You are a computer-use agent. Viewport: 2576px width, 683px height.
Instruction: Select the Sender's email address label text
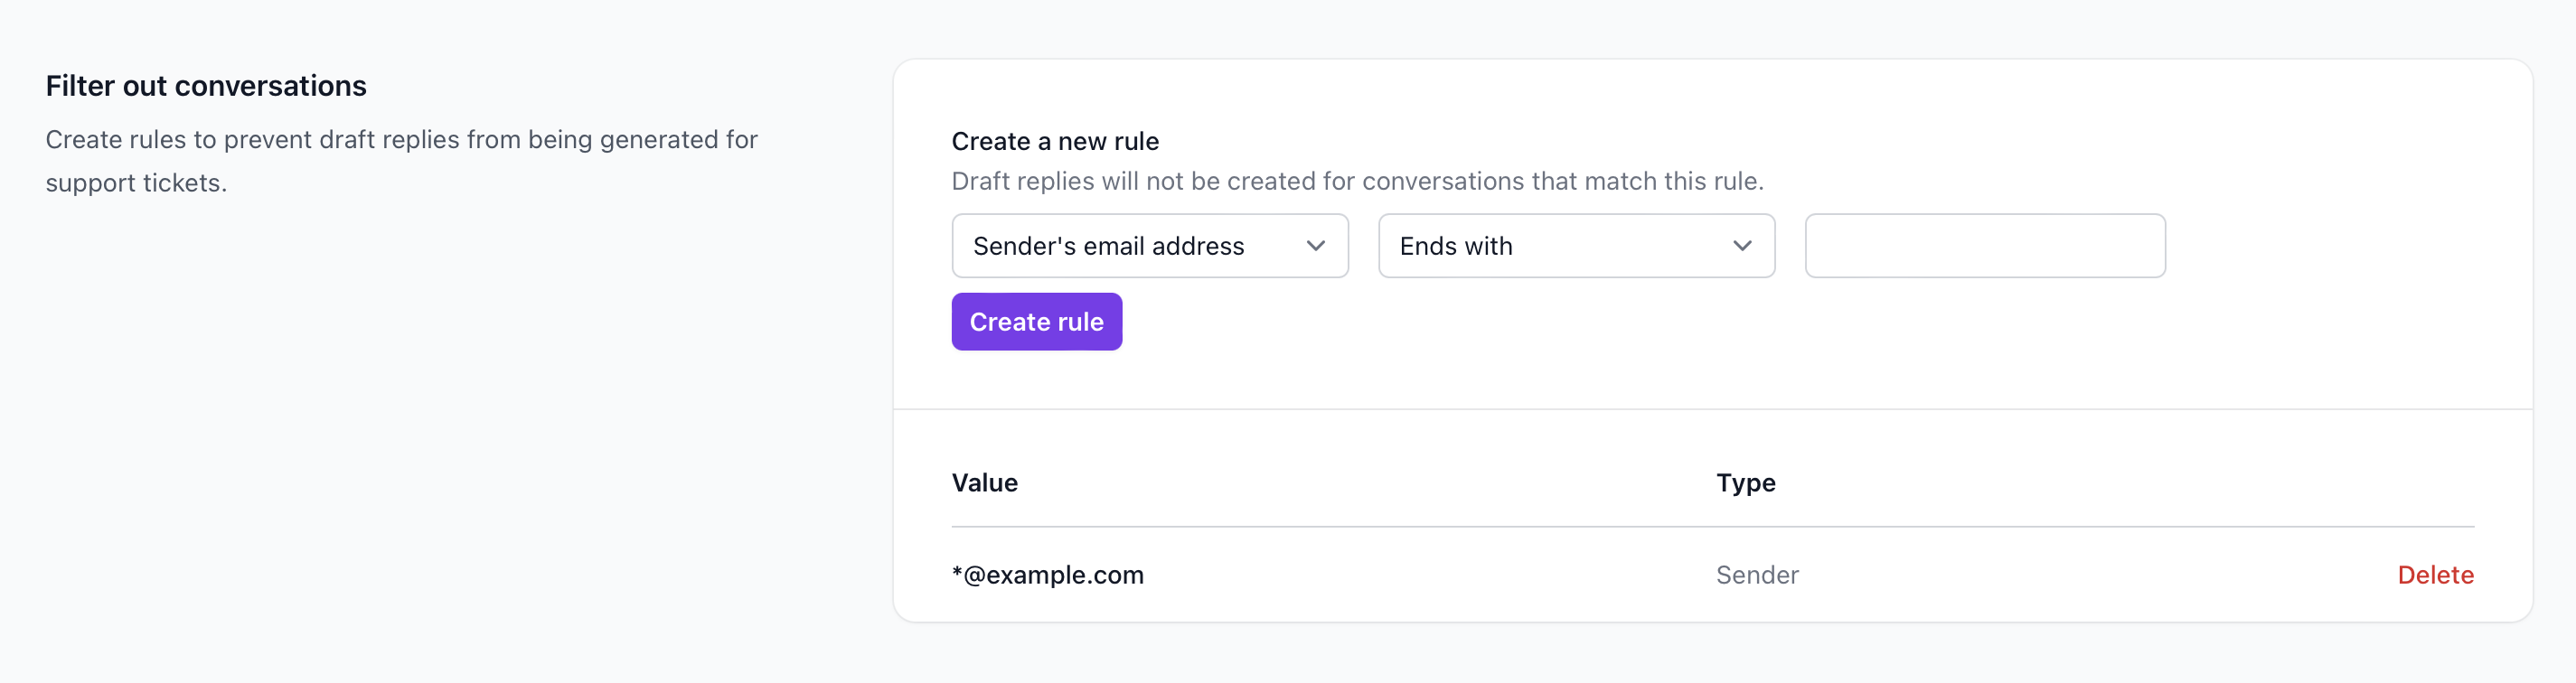point(1108,246)
